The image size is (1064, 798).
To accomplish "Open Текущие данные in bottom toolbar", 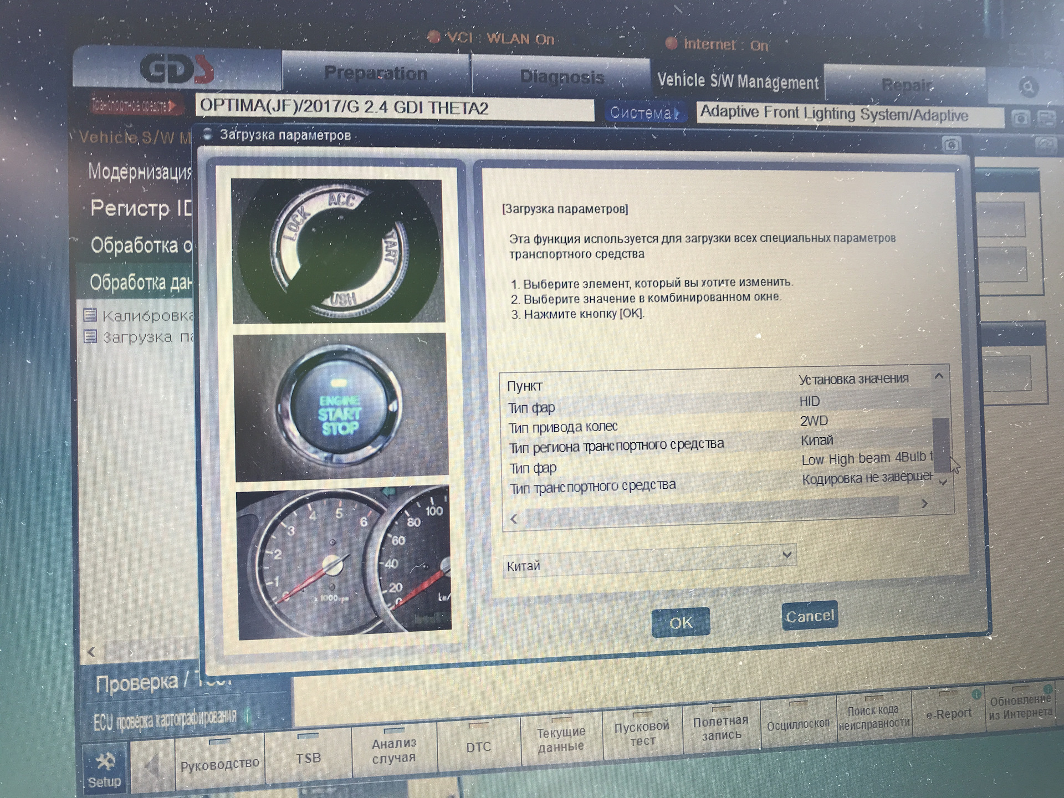I will click(561, 739).
